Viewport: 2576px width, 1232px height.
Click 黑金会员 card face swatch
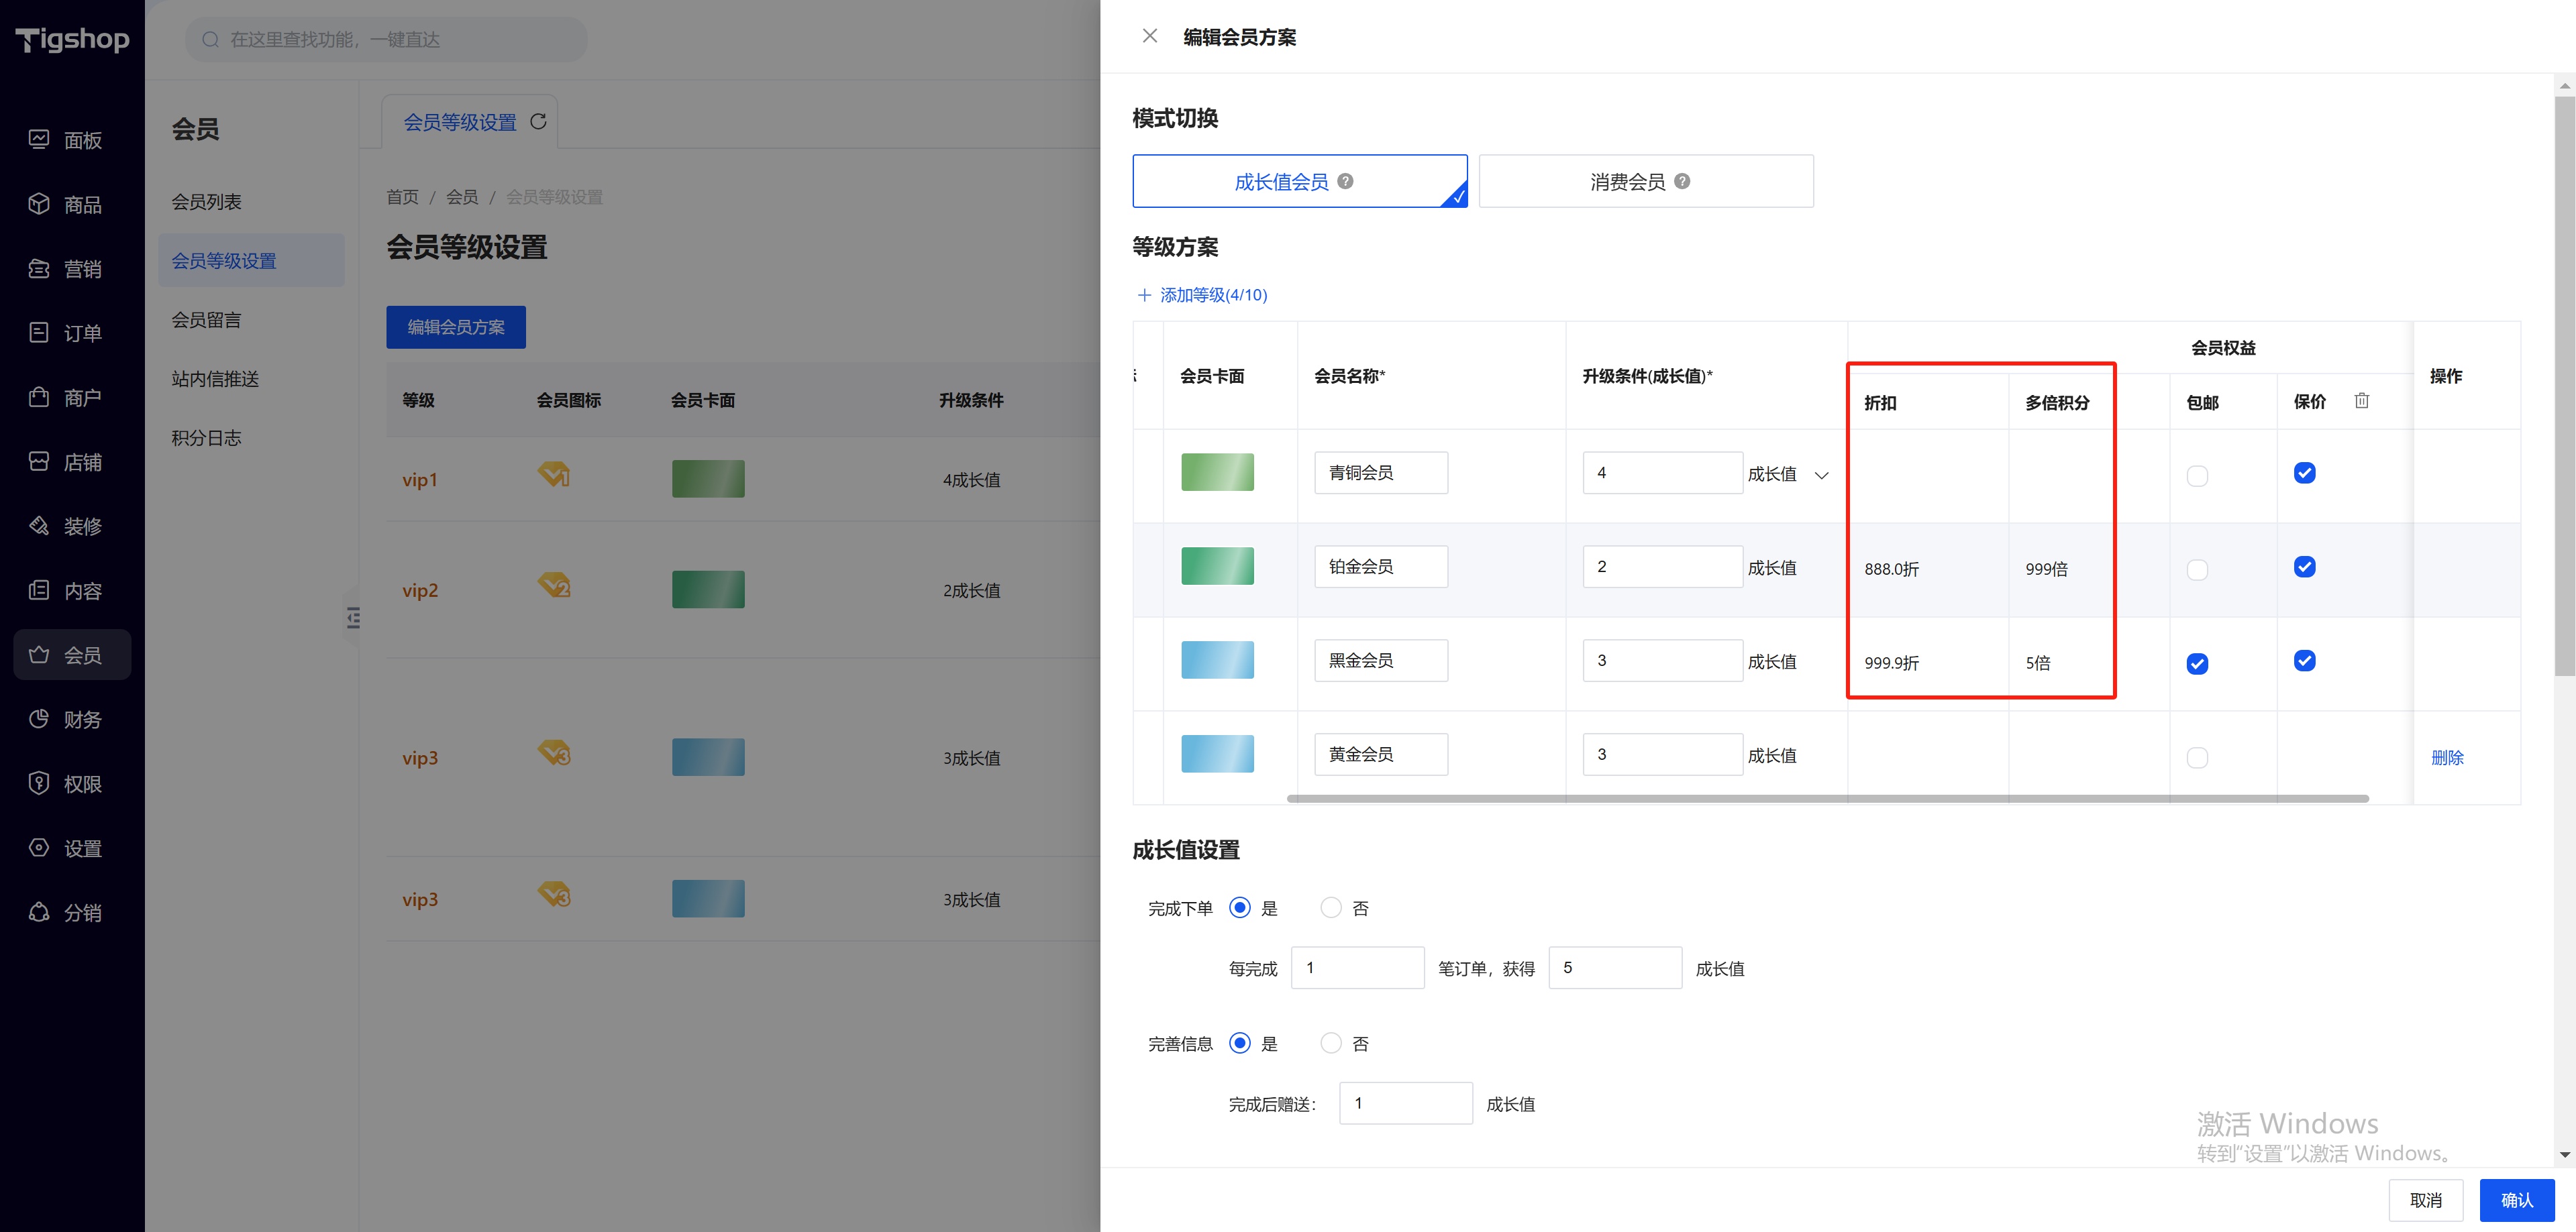tap(1217, 659)
